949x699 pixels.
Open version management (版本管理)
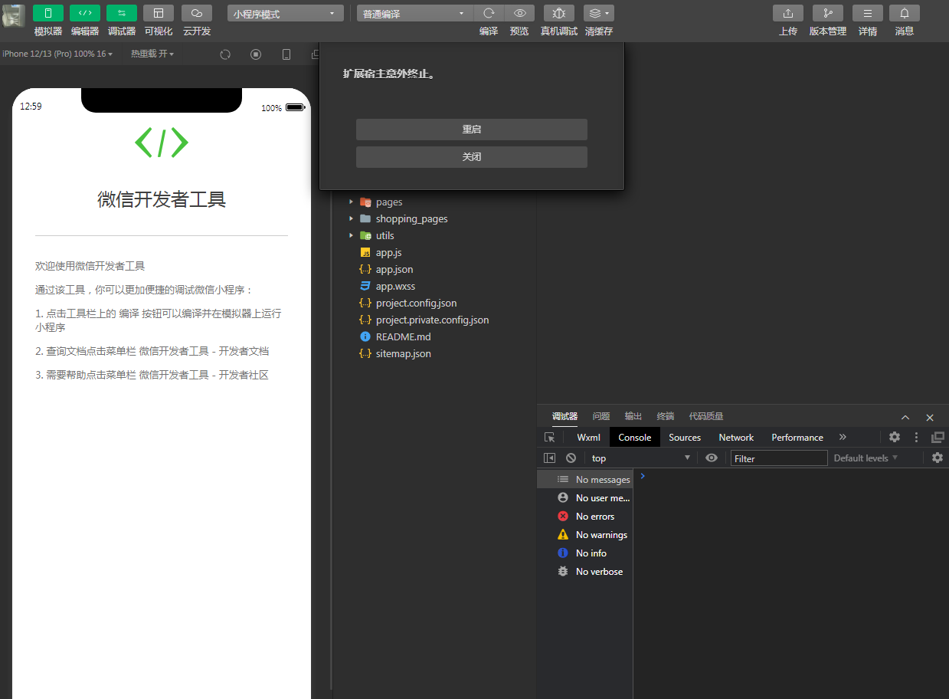click(x=828, y=13)
